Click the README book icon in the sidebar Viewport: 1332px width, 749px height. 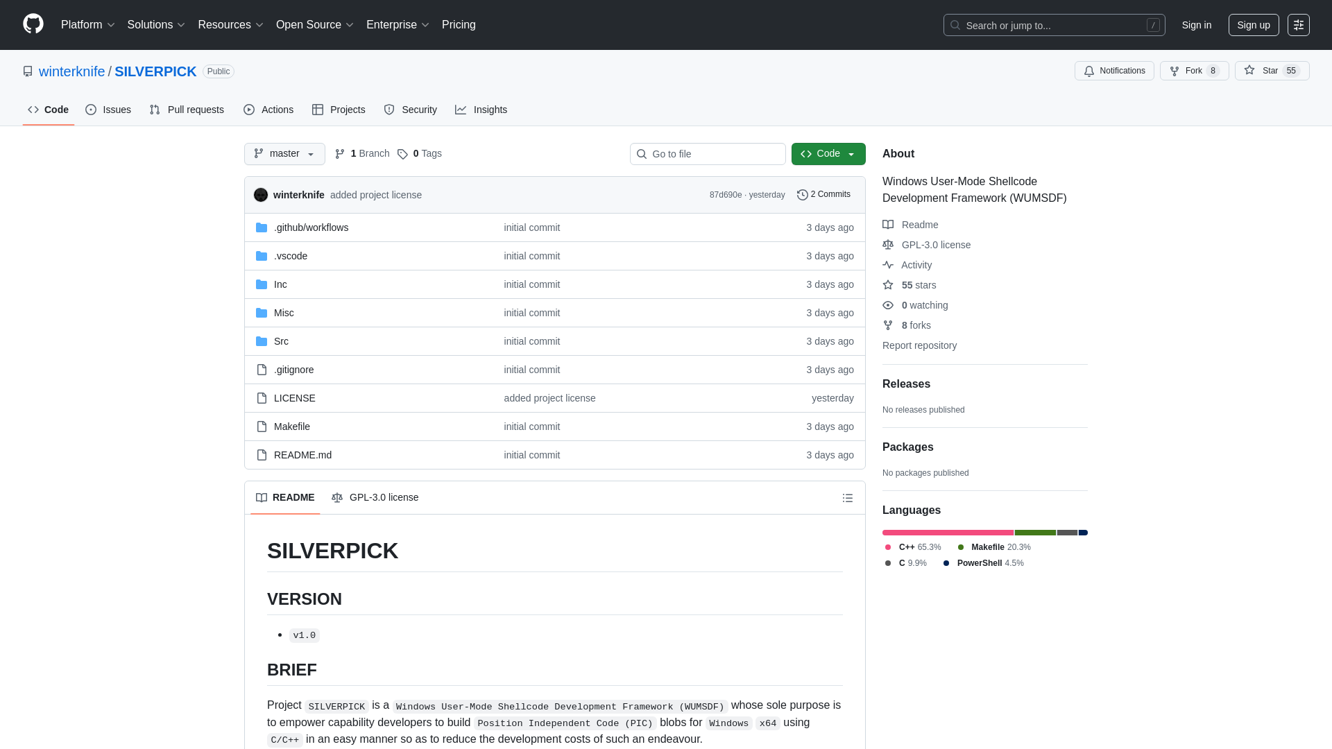889,225
